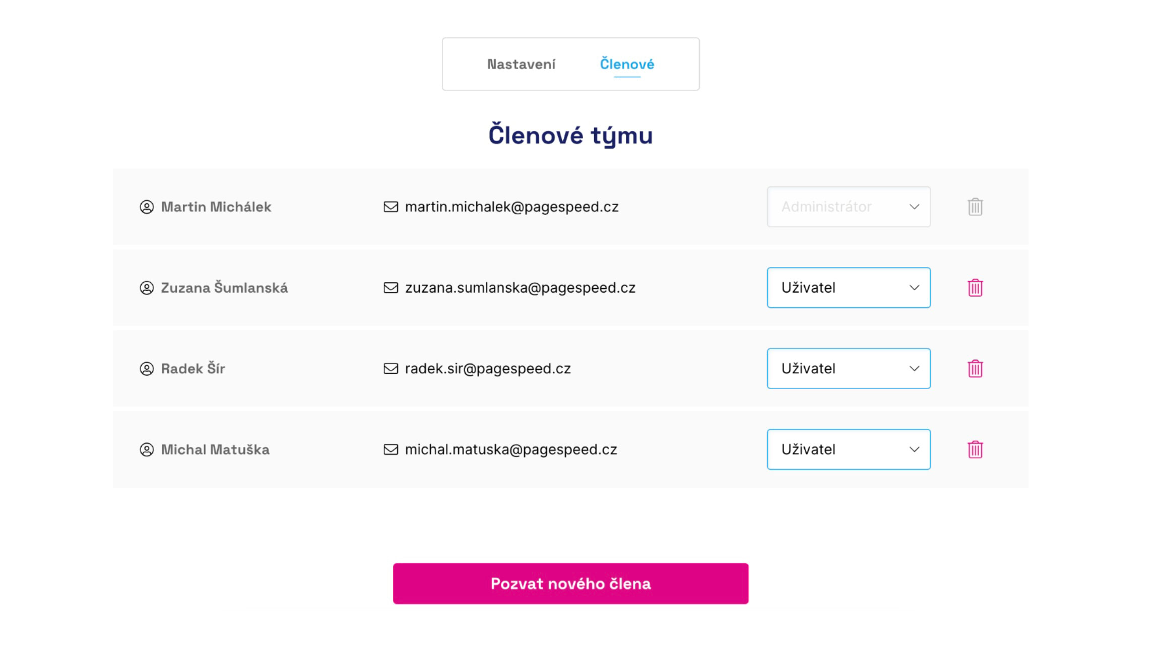
Task: Click disabled trash icon for Martin Michálek
Action: [x=975, y=207]
